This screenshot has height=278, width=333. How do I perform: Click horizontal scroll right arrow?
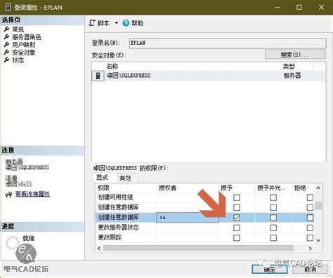pyautogui.click(x=311, y=249)
